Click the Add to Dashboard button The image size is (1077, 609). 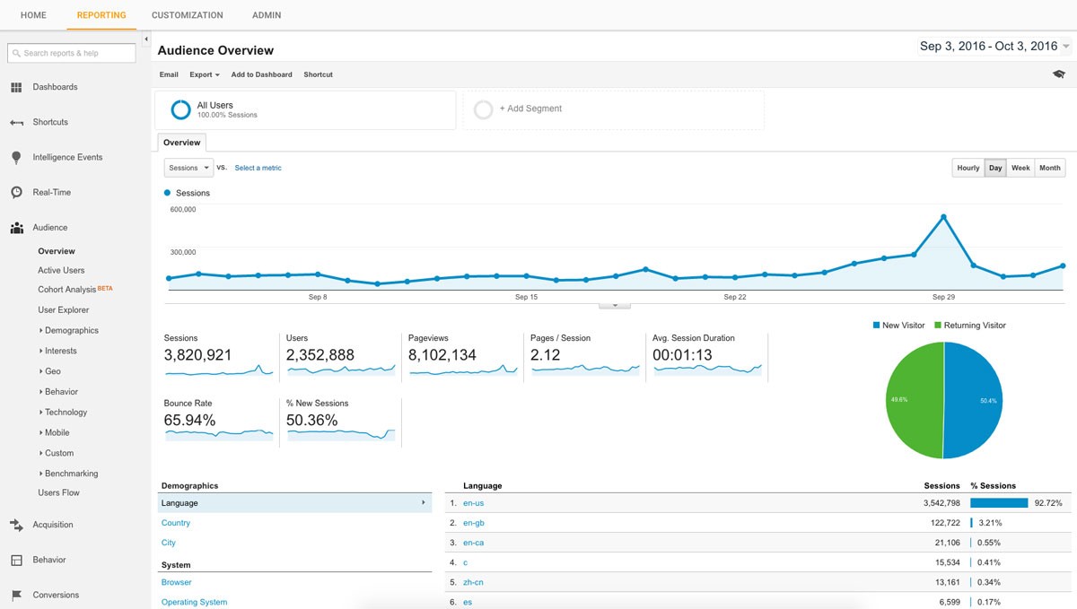[x=260, y=74]
